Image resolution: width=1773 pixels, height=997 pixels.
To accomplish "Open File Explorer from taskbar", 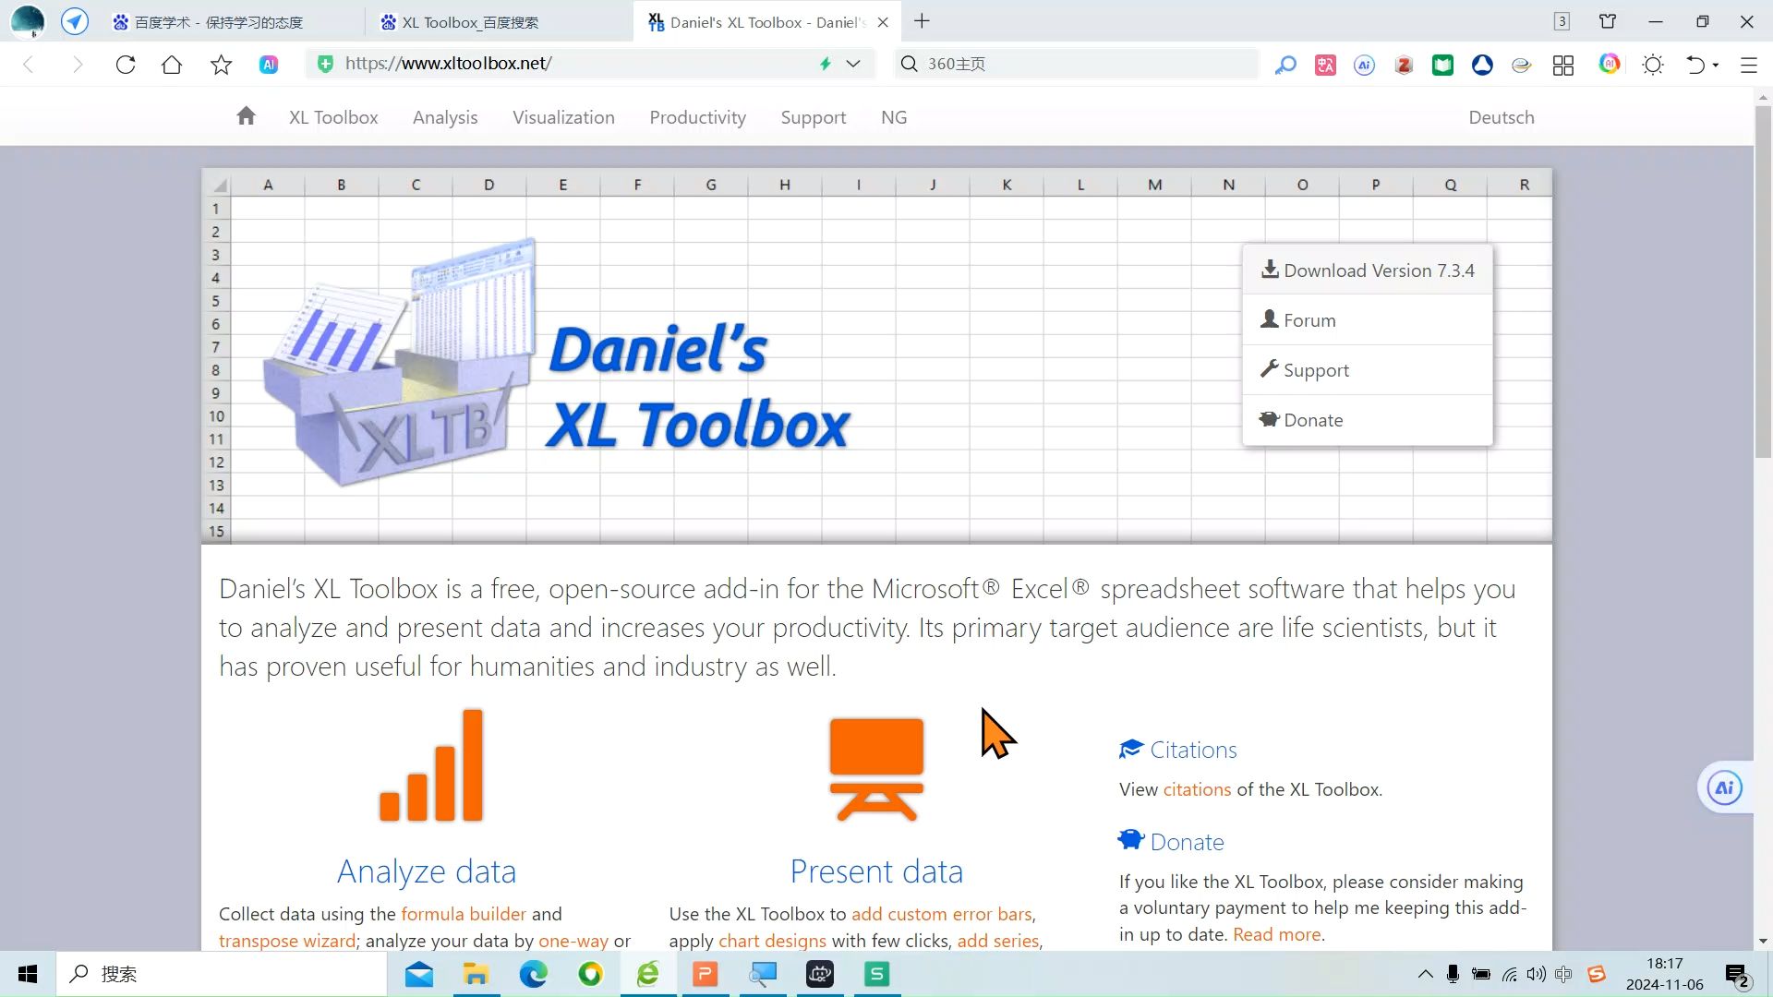I will pyautogui.click(x=476, y=974).
